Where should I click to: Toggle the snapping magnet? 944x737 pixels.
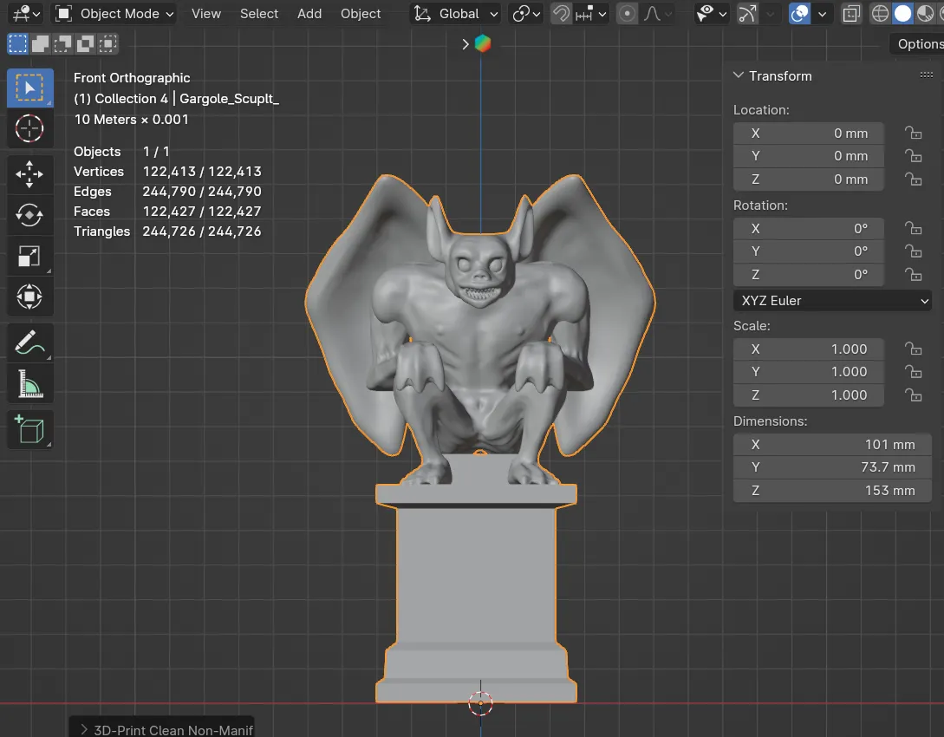point(562,14)
